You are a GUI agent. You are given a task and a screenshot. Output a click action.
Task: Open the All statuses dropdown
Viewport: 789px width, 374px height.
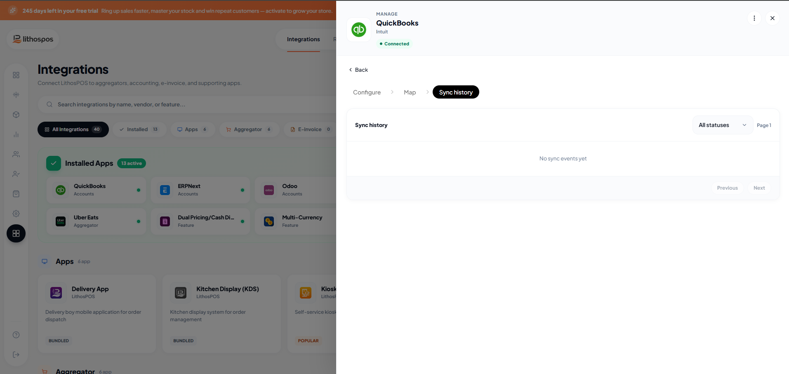[723, 125]
